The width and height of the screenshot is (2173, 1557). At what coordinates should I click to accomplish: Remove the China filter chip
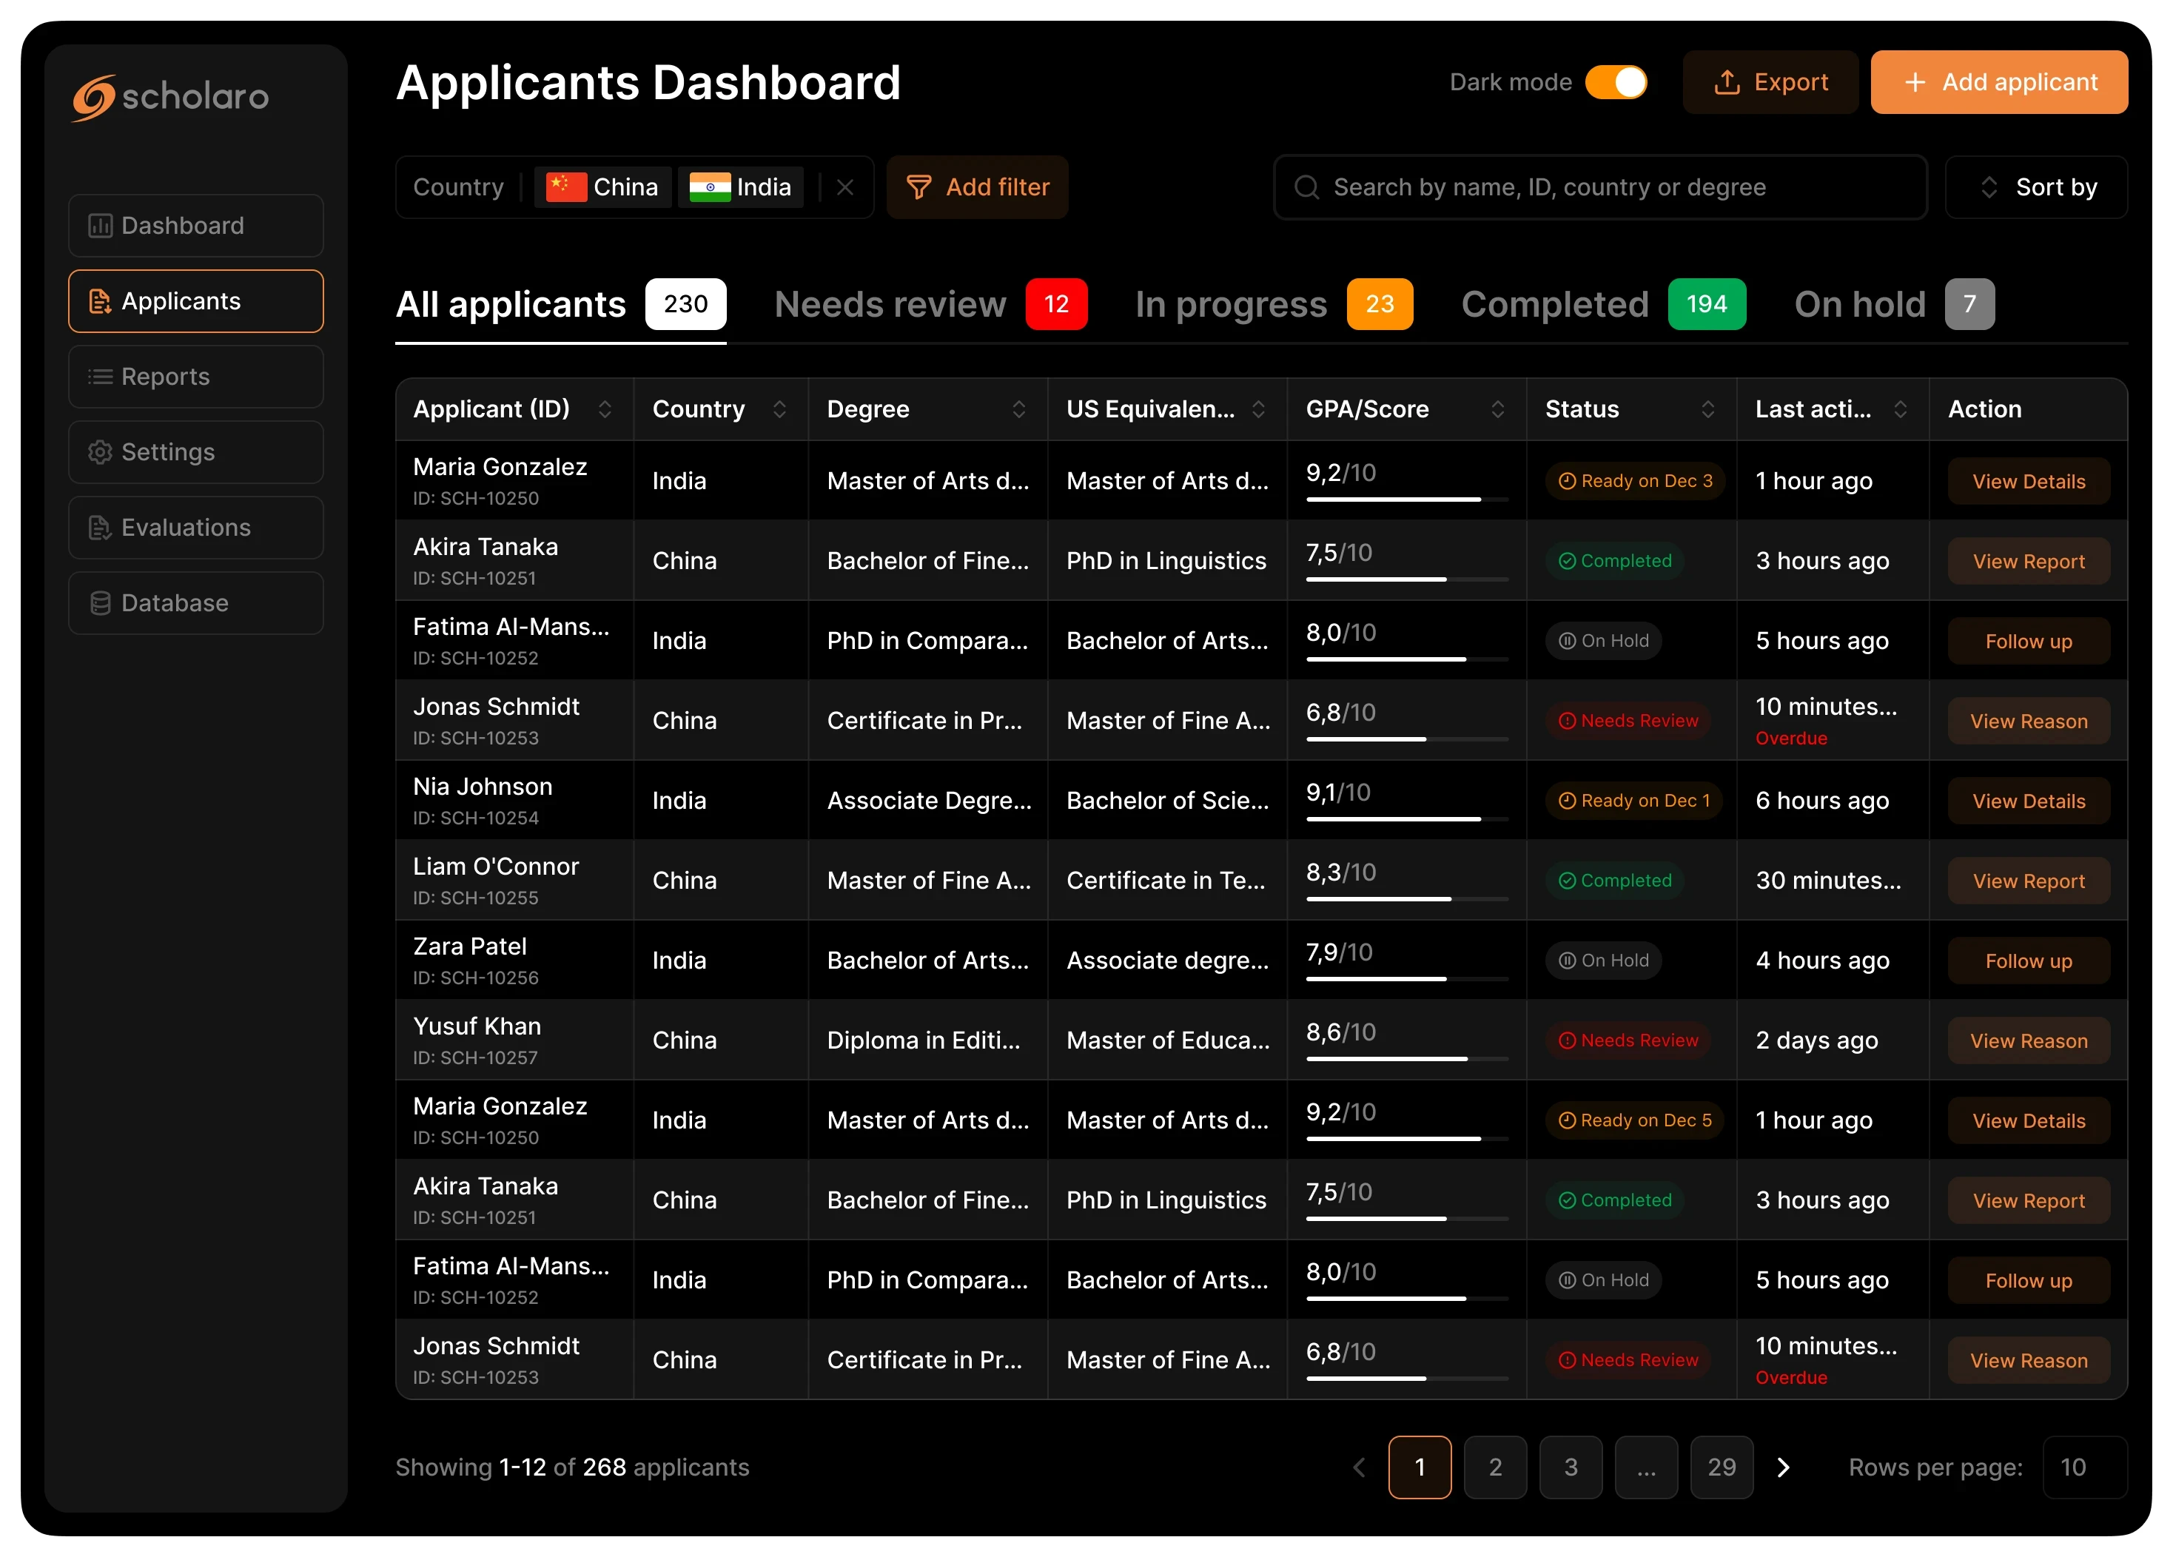602,188
